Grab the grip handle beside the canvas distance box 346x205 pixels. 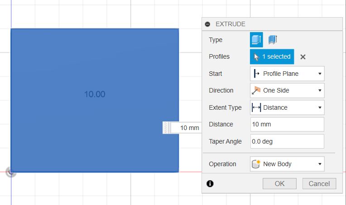coord(166,128)
